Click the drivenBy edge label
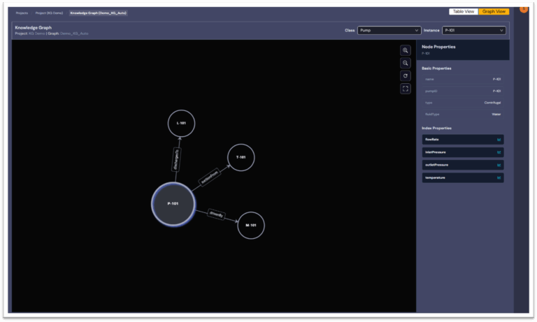The image size is (537, 322). tap(216, 215)
